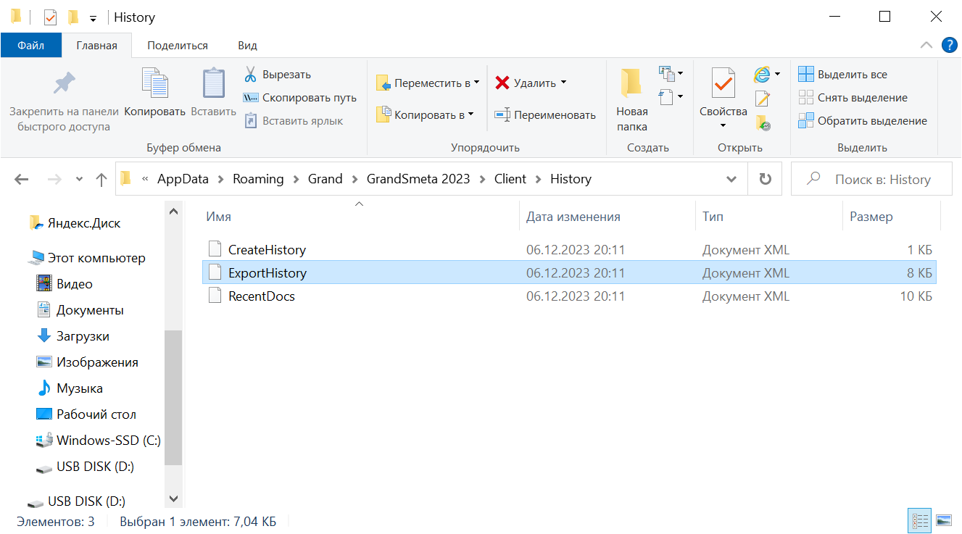962x534 pixels.
Task: Go up one folder level arrow
Action: pos(101,180)
